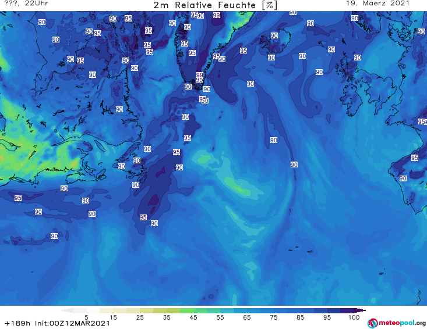427x329 pixels.
Task: Click the legend value '25'
Action: [x=140, y=317]
